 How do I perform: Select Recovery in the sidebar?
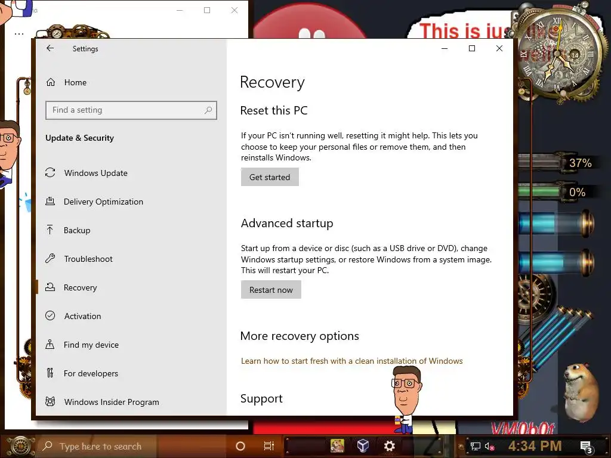81,287
